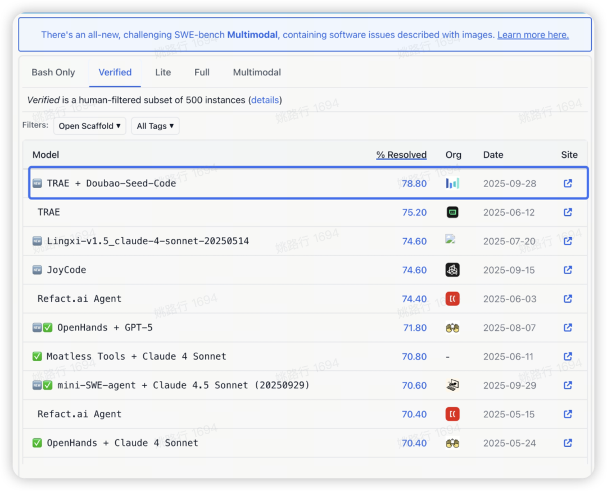
Task: Click the red Refact.ai org logo dated 2025-05-15
Action: (452, 414)
